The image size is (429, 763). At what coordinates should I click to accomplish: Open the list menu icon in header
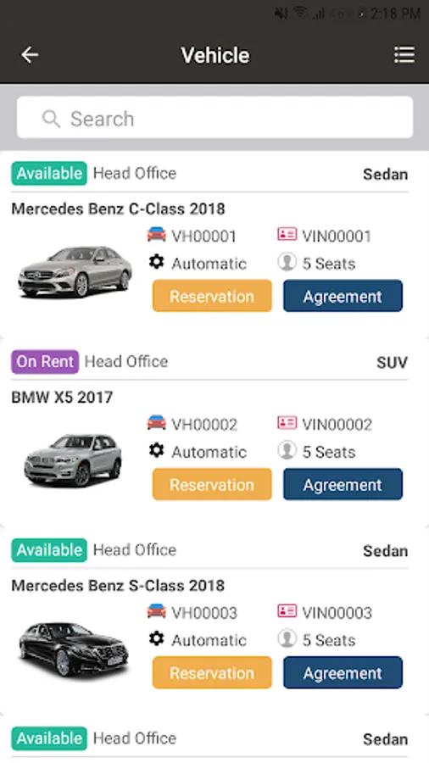(404, 55)
